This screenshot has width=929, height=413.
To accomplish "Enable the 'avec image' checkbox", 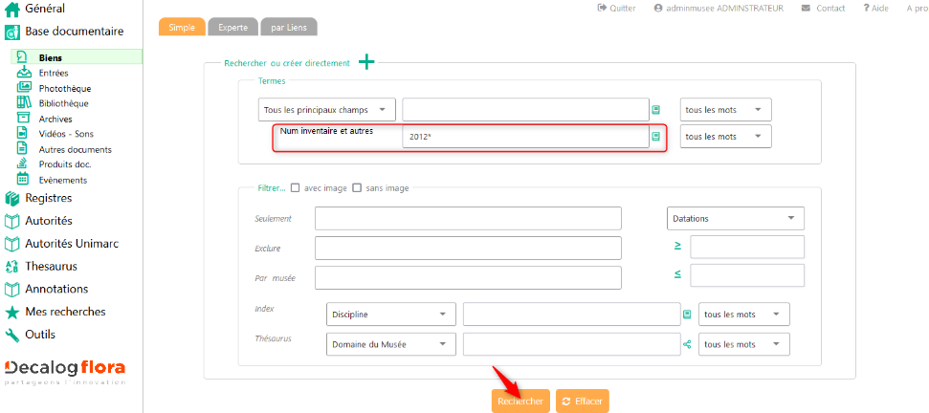I will pos(296,188).
